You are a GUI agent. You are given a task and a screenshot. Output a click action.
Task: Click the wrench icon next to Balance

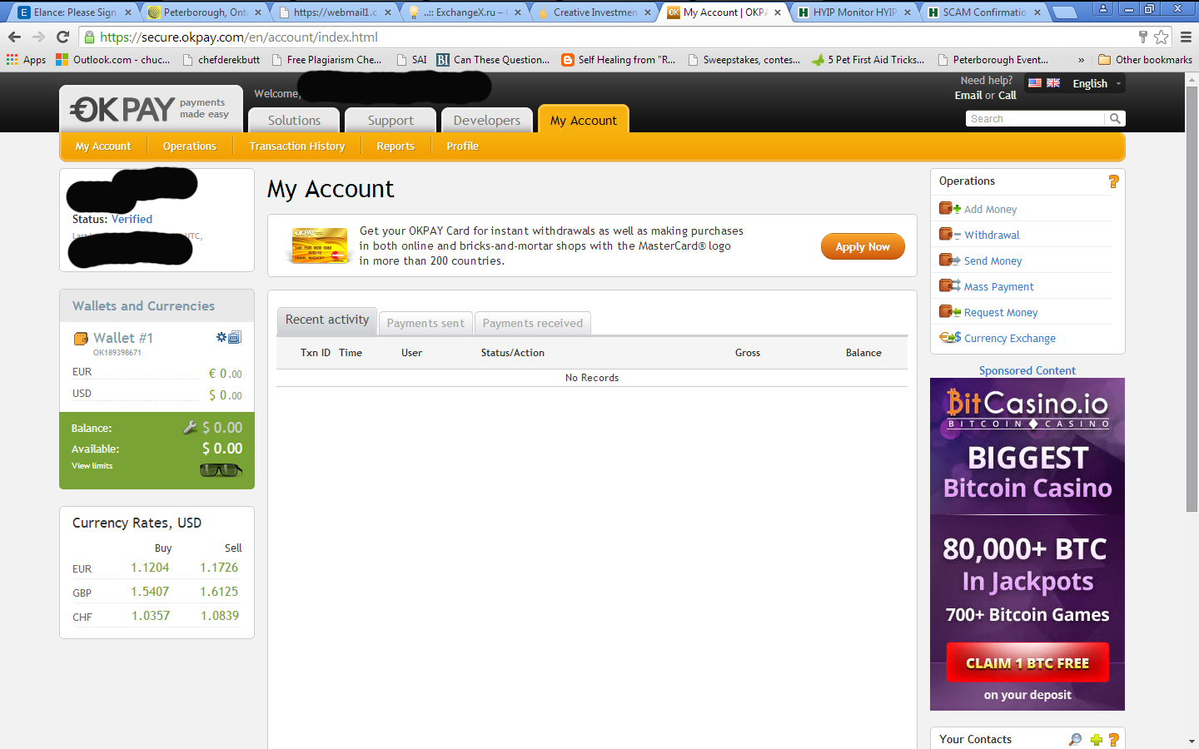click(x=191, y=427)
